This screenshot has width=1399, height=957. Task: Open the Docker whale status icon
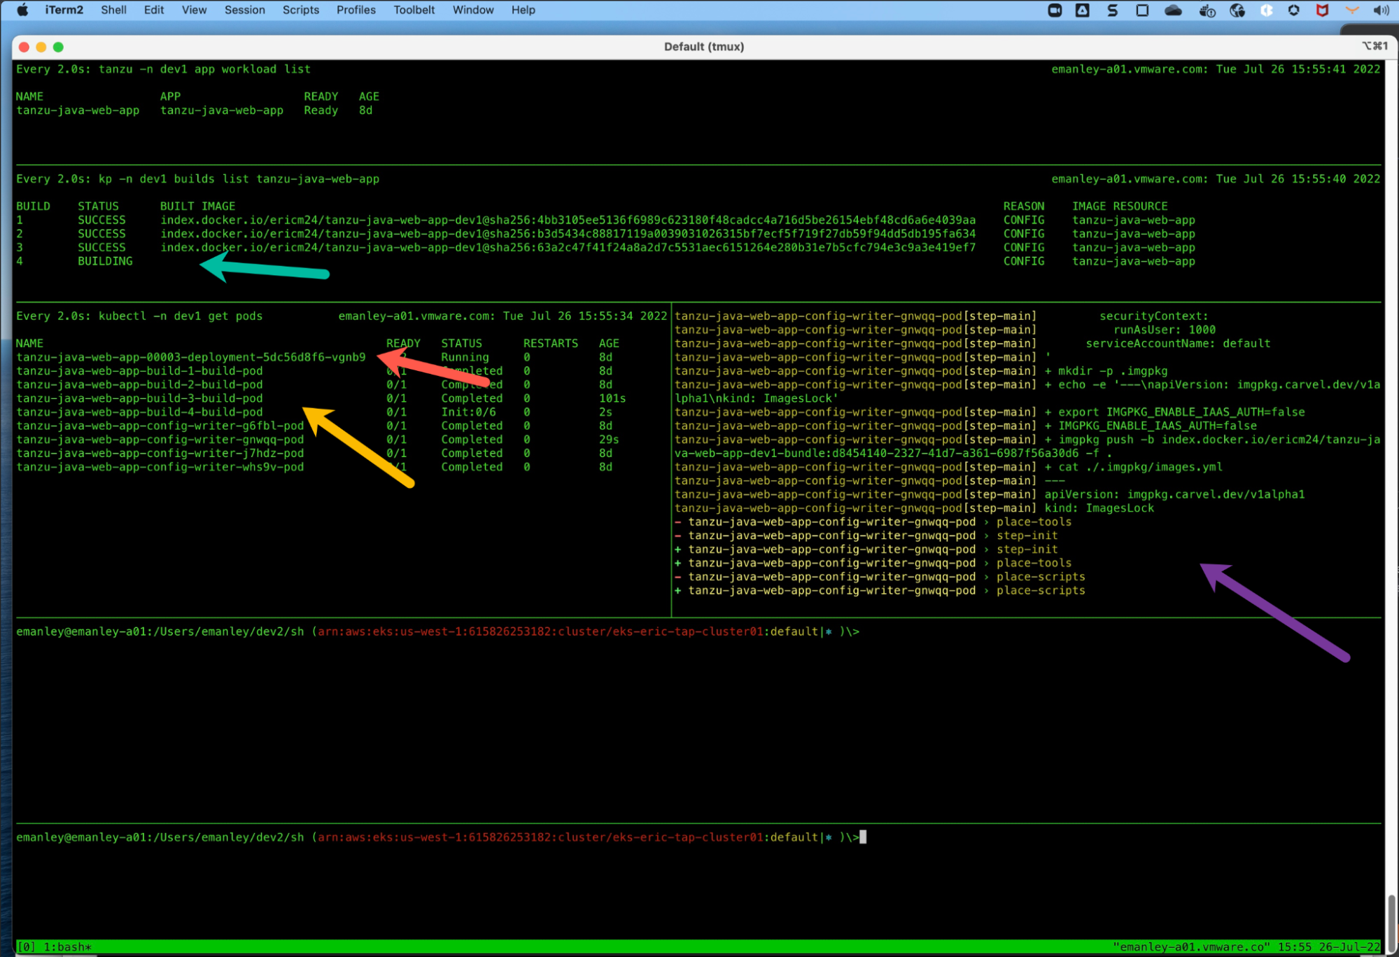point(1207,10)
